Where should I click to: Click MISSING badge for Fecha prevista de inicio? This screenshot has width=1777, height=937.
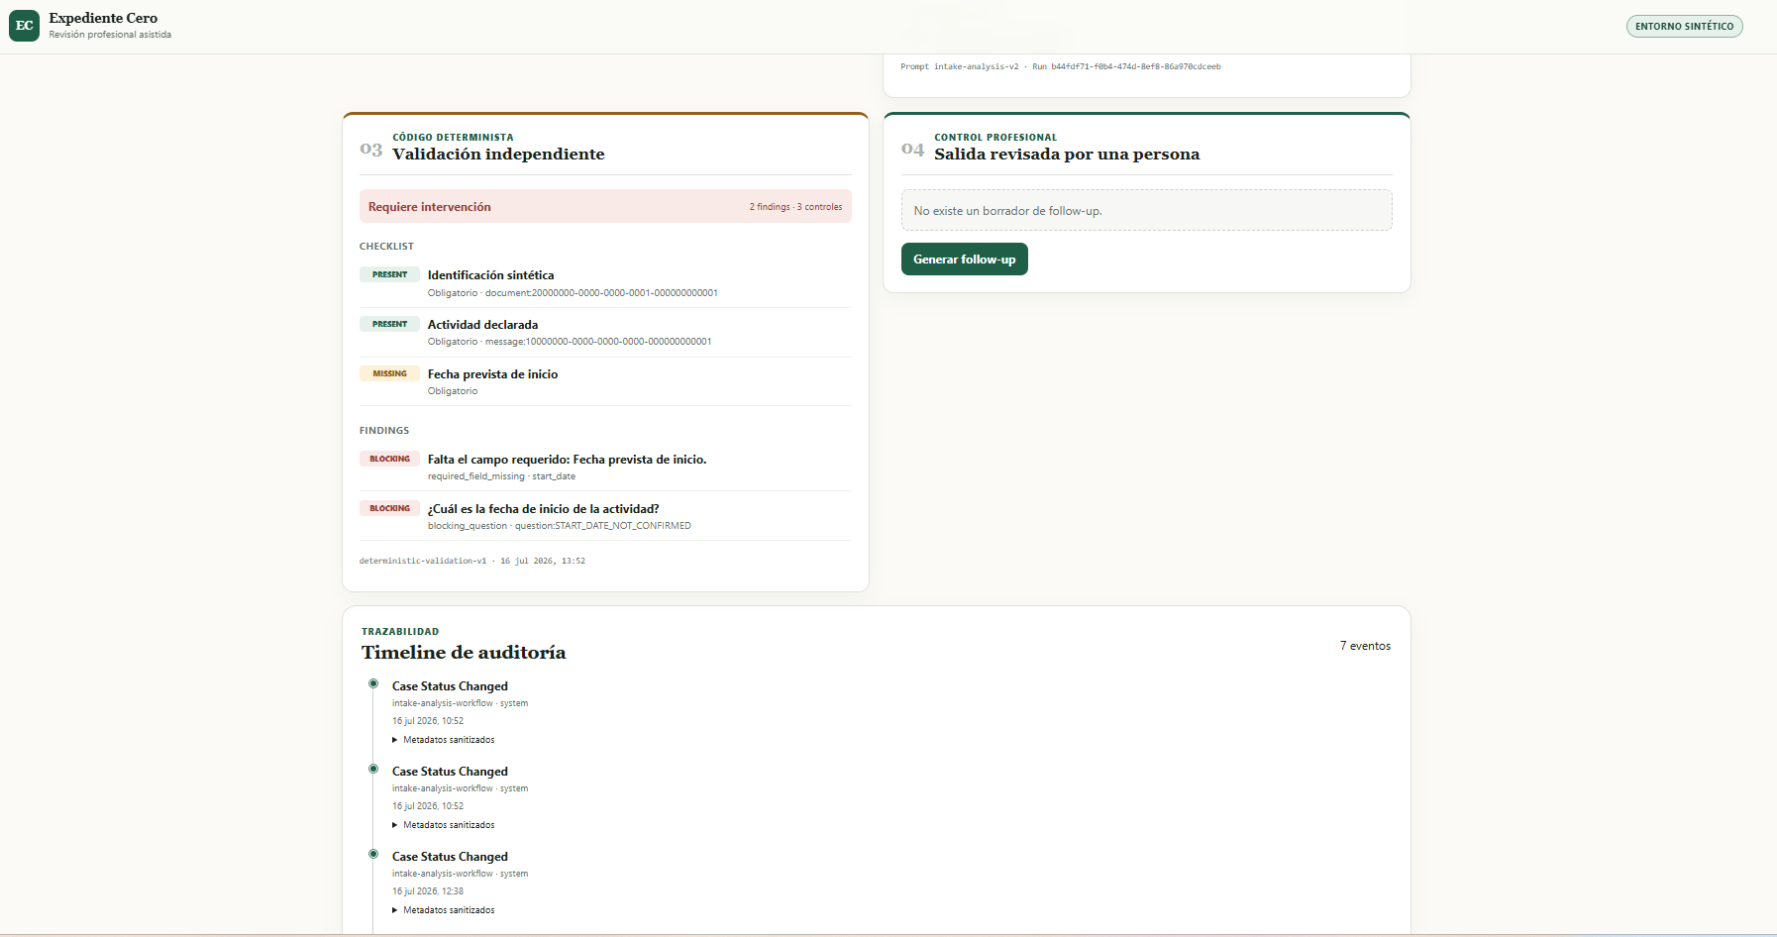(x=389, y=373)
